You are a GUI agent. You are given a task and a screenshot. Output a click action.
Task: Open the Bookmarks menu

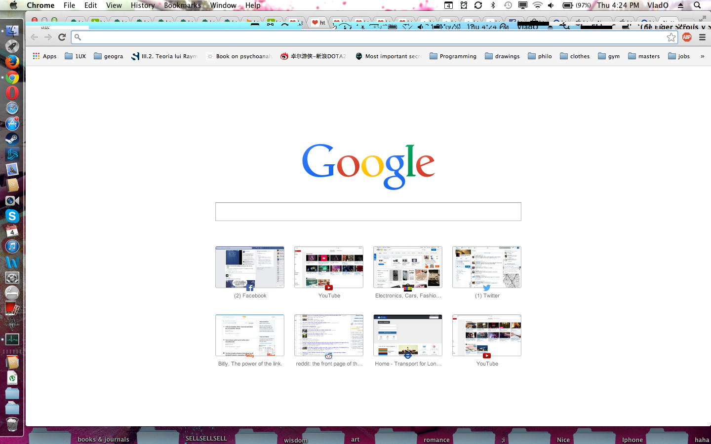click(x=182, y=5)
